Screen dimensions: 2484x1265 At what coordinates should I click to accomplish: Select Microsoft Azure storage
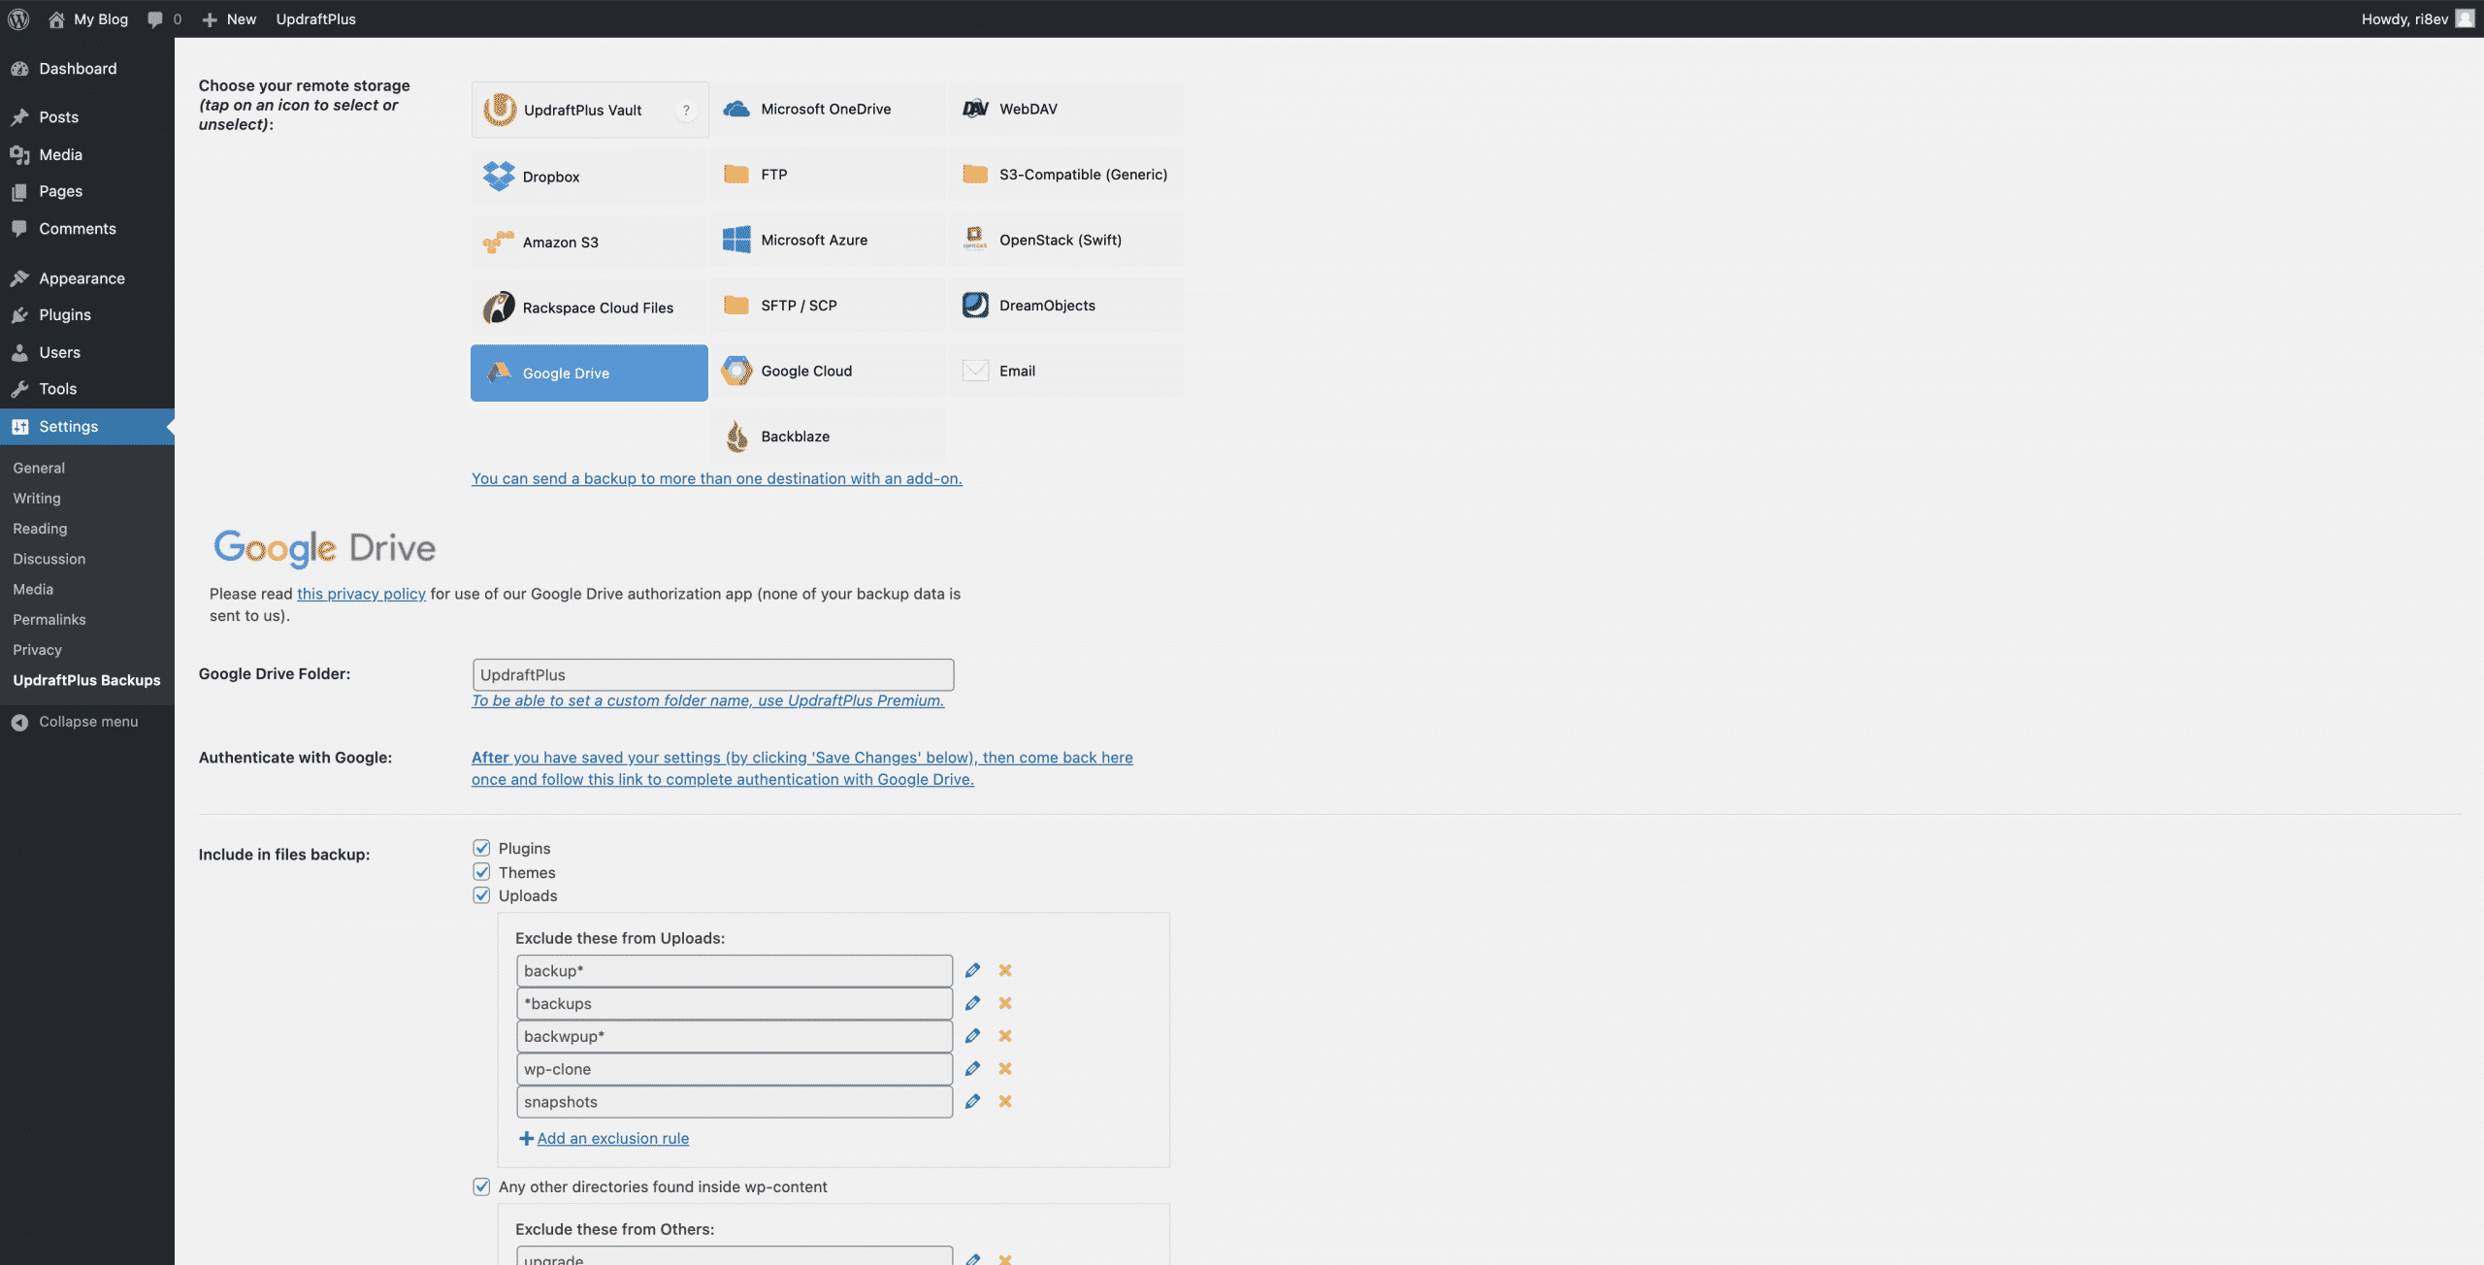pyautogui.click(x=828, y=240)
